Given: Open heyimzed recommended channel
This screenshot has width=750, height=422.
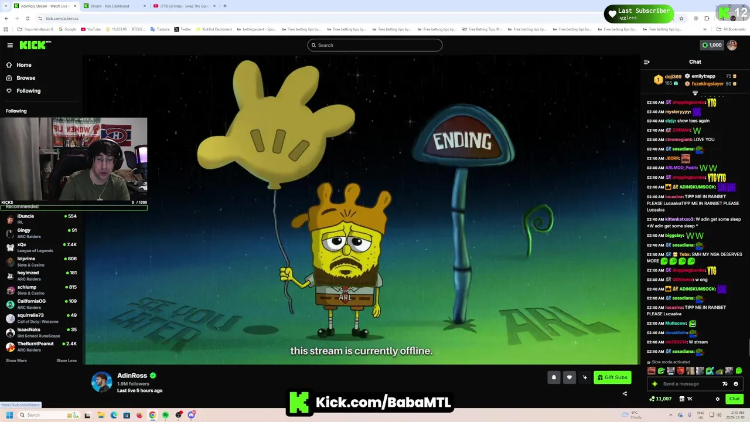Looking at the screenshot, I should [41, 275].
